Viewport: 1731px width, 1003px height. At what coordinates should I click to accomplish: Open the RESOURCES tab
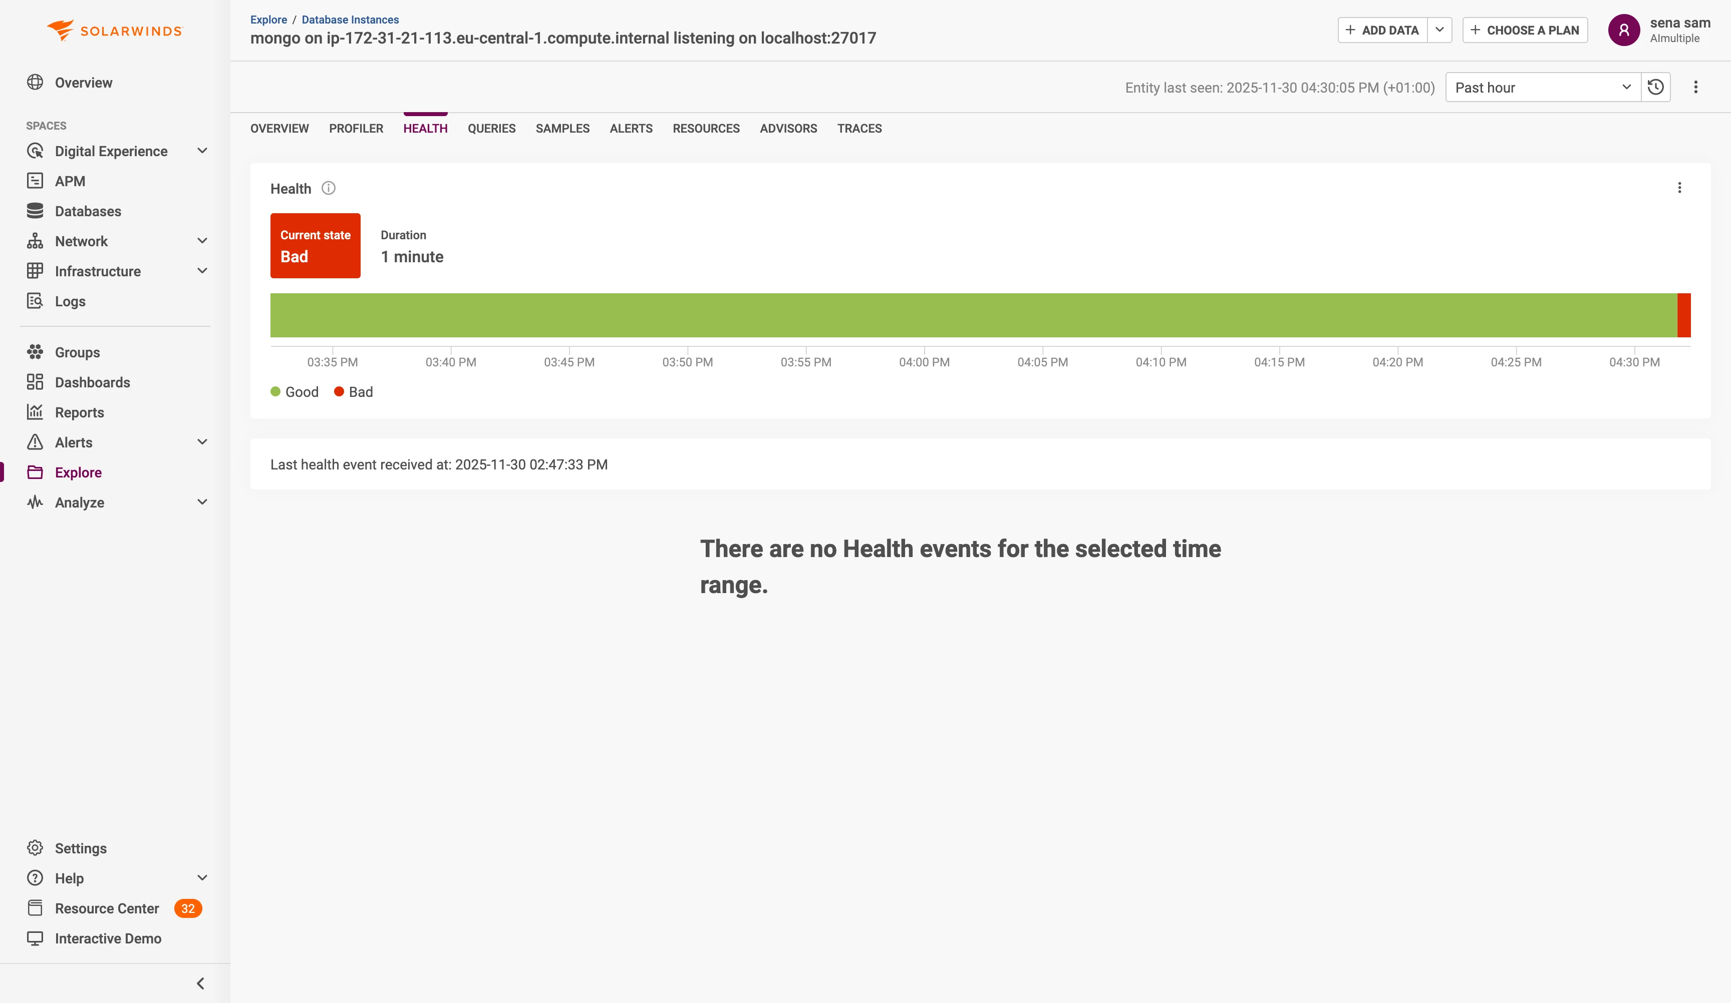706,129
